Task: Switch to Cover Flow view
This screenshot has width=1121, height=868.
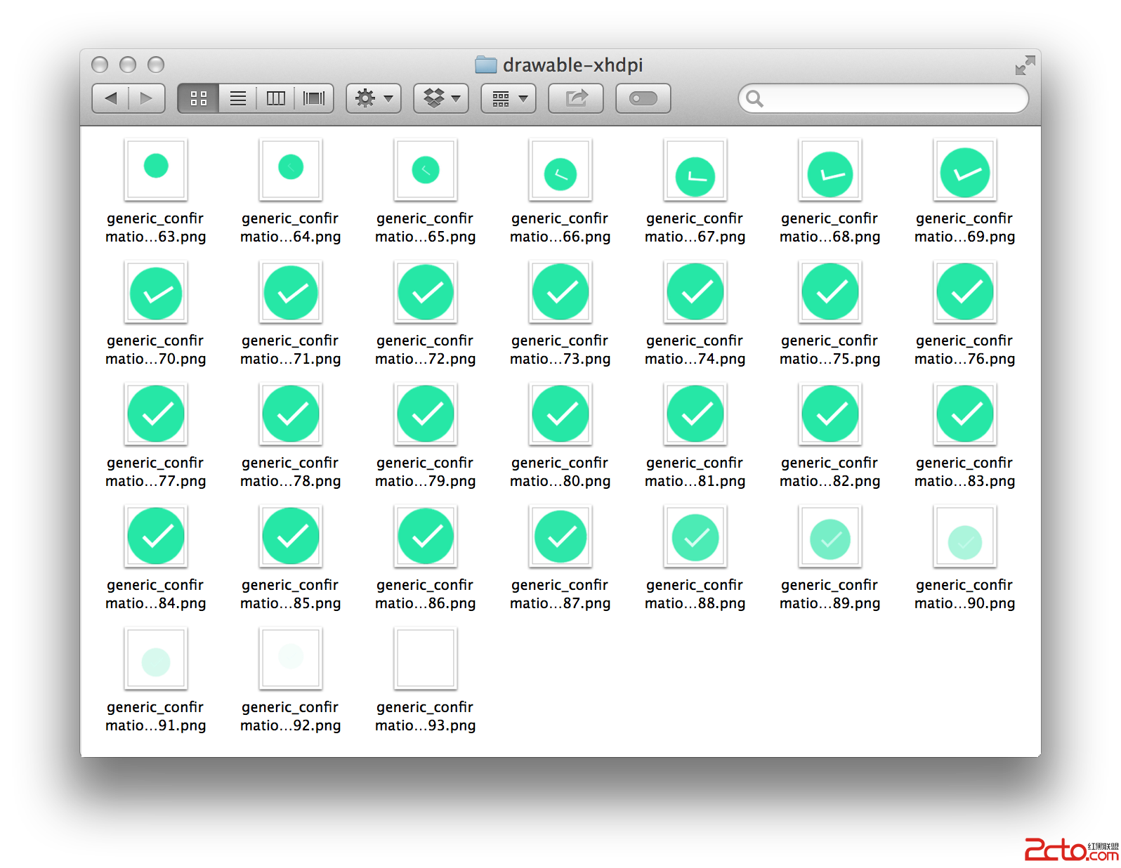Action: point(314,98)
